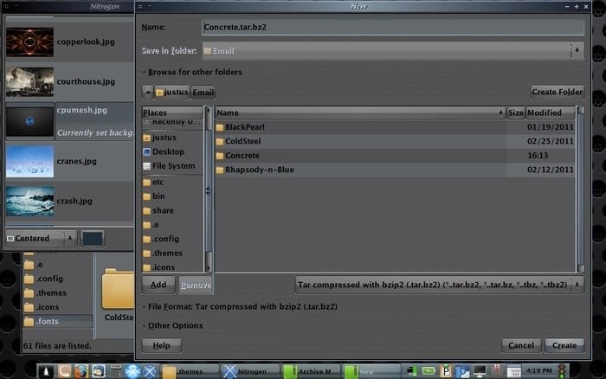The width and height of the screenshot is (606, 379).
Task: Collapse Browse for other folders
Action: click(192, 72)
